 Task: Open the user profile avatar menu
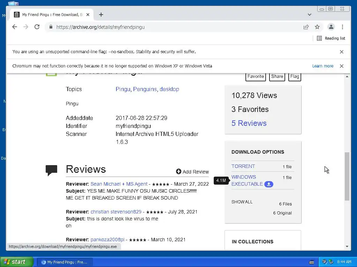point(331,27)
